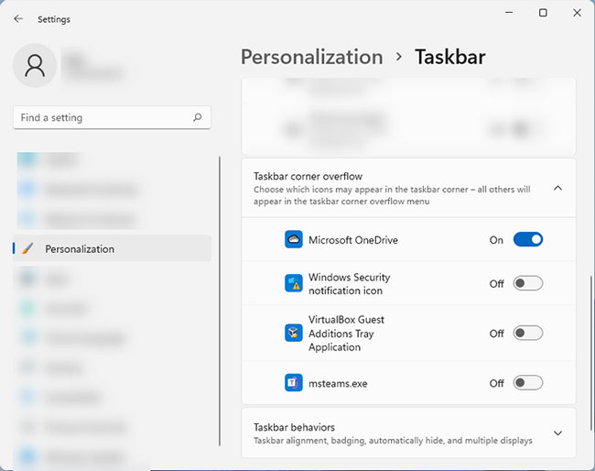This screenshot has width=595, height=471.
Task: Collapse the Taskbar corner overflow section
Action: click(557, 188)
